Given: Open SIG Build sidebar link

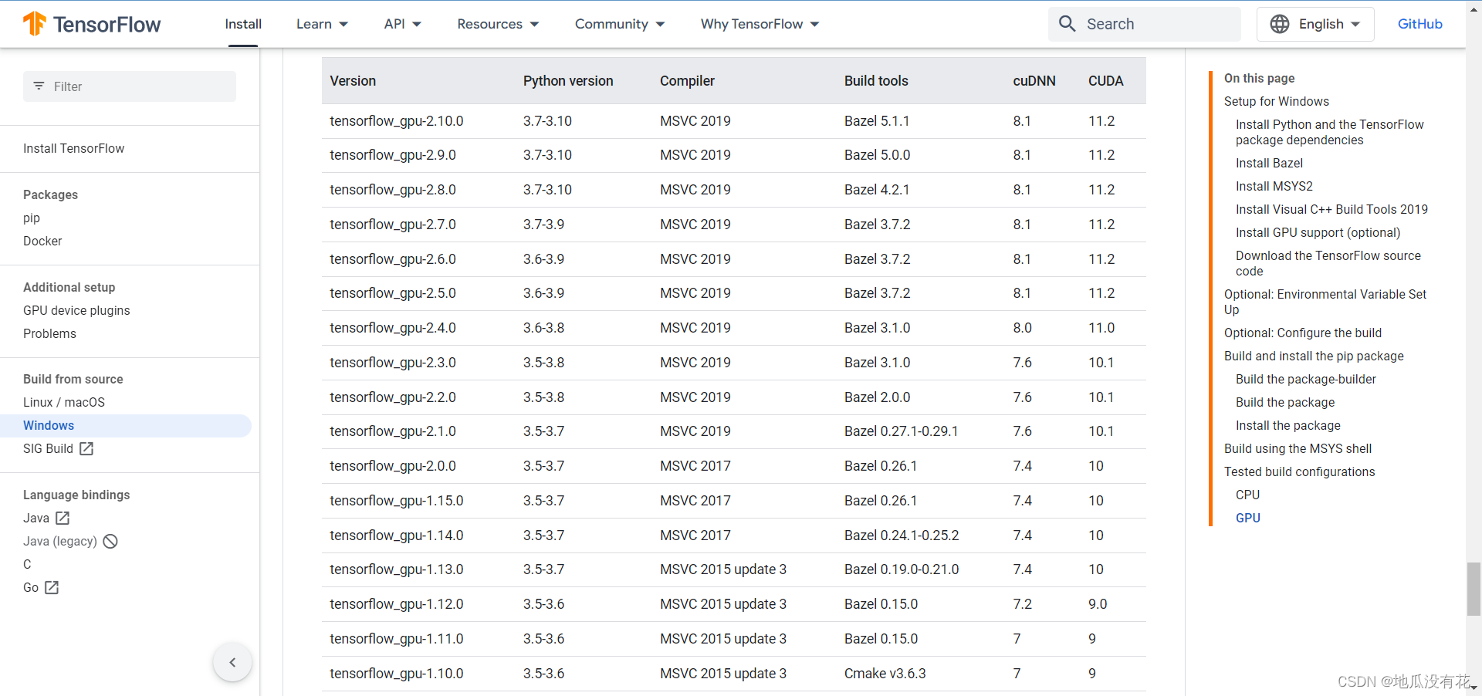Looking at the screenshot, I should pyautogui.click(x=48, y=448).
